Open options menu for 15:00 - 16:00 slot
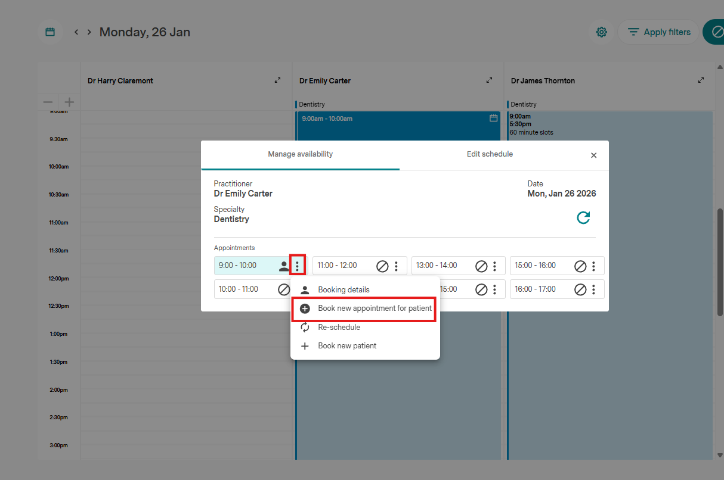 click(593, 266)
